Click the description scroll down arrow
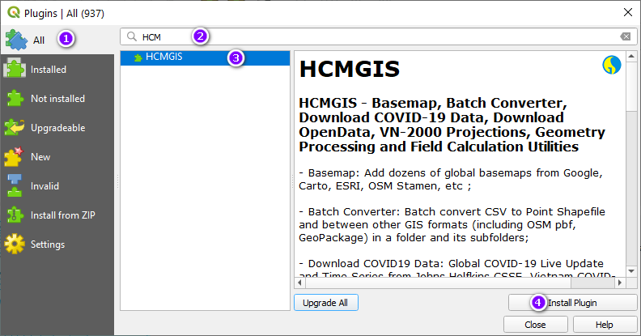This screenshot has height=336, width=641. 631,271
